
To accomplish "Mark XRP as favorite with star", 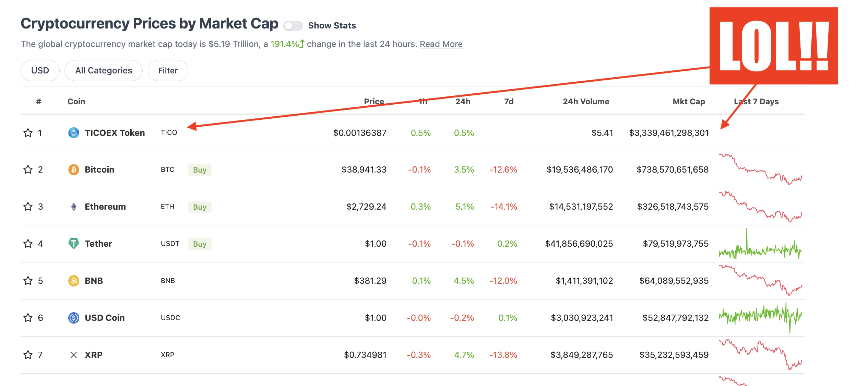I will click(x=28, y=355).
